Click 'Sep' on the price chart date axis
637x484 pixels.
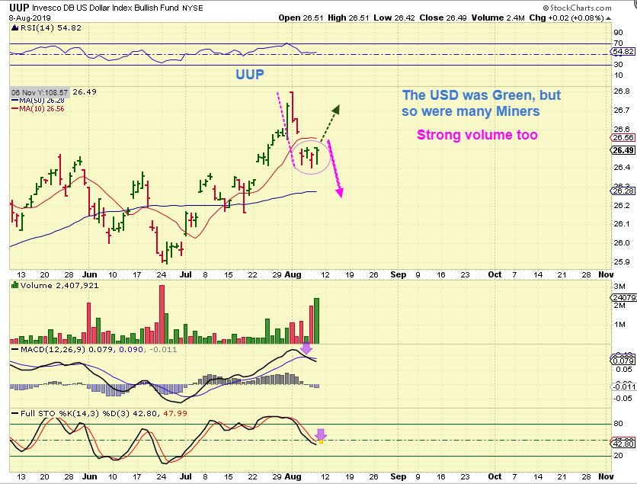(398, 274)
